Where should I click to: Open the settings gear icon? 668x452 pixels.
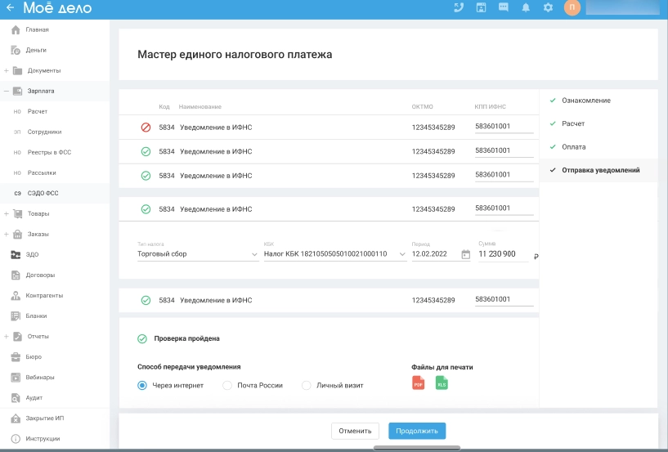548,7
